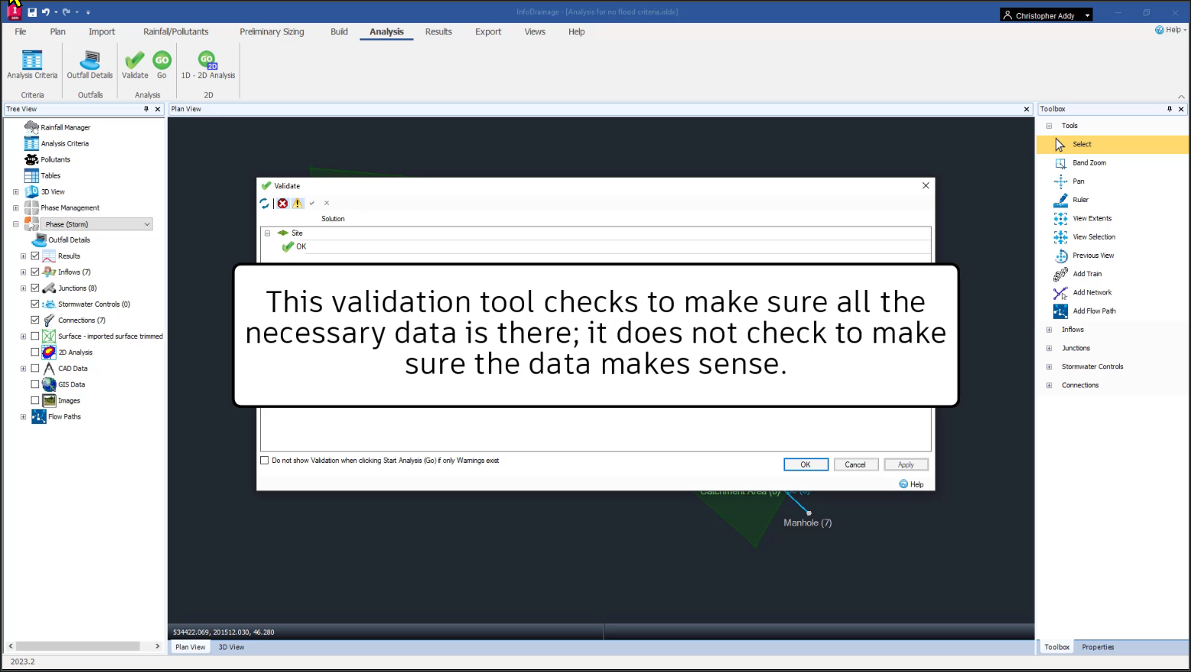Switch to the 3D View bottom tab
This screenshot has width=1191, height=672.
point(231,647)
